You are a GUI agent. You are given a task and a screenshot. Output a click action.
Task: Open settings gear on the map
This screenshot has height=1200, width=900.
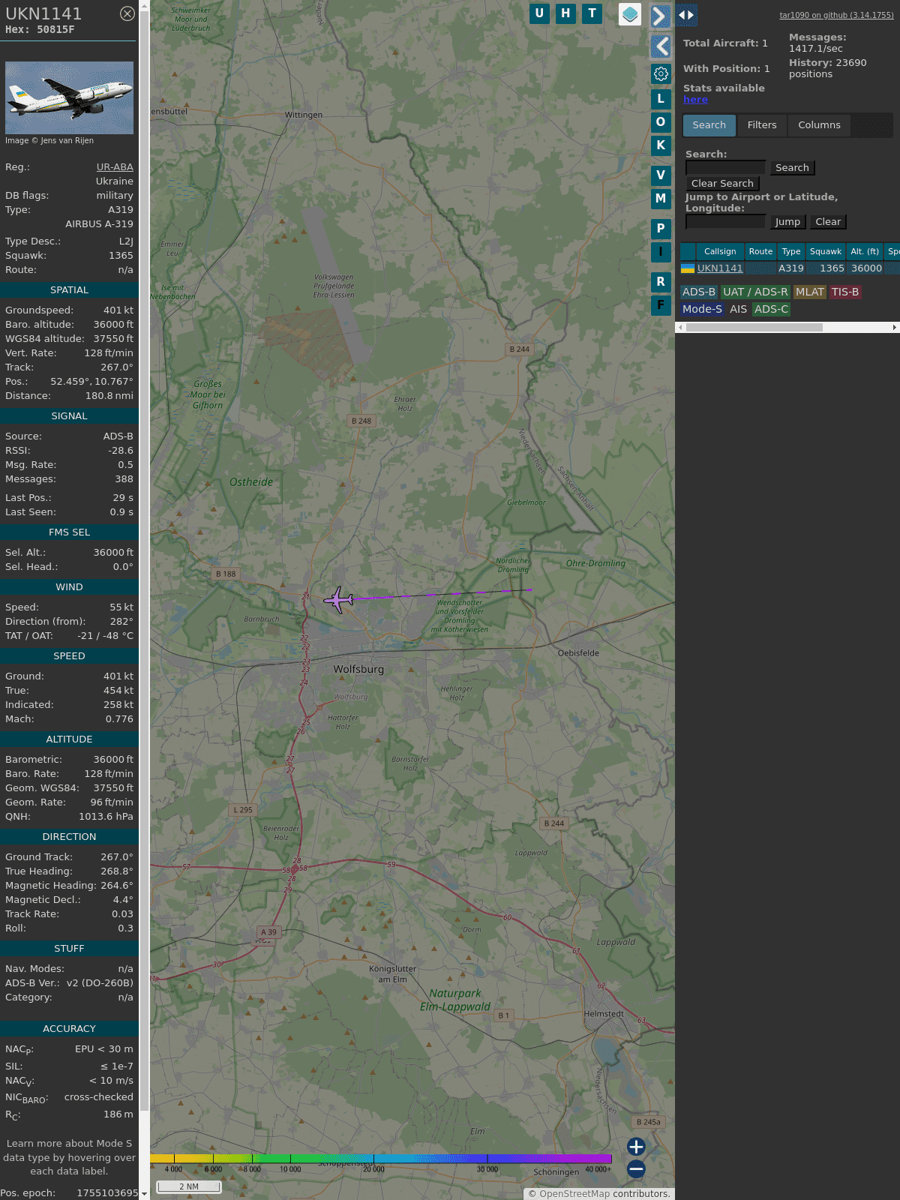(x=661, y=73)
